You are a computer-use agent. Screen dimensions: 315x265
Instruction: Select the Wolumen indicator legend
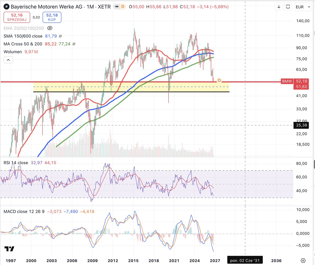click(13, 52)
